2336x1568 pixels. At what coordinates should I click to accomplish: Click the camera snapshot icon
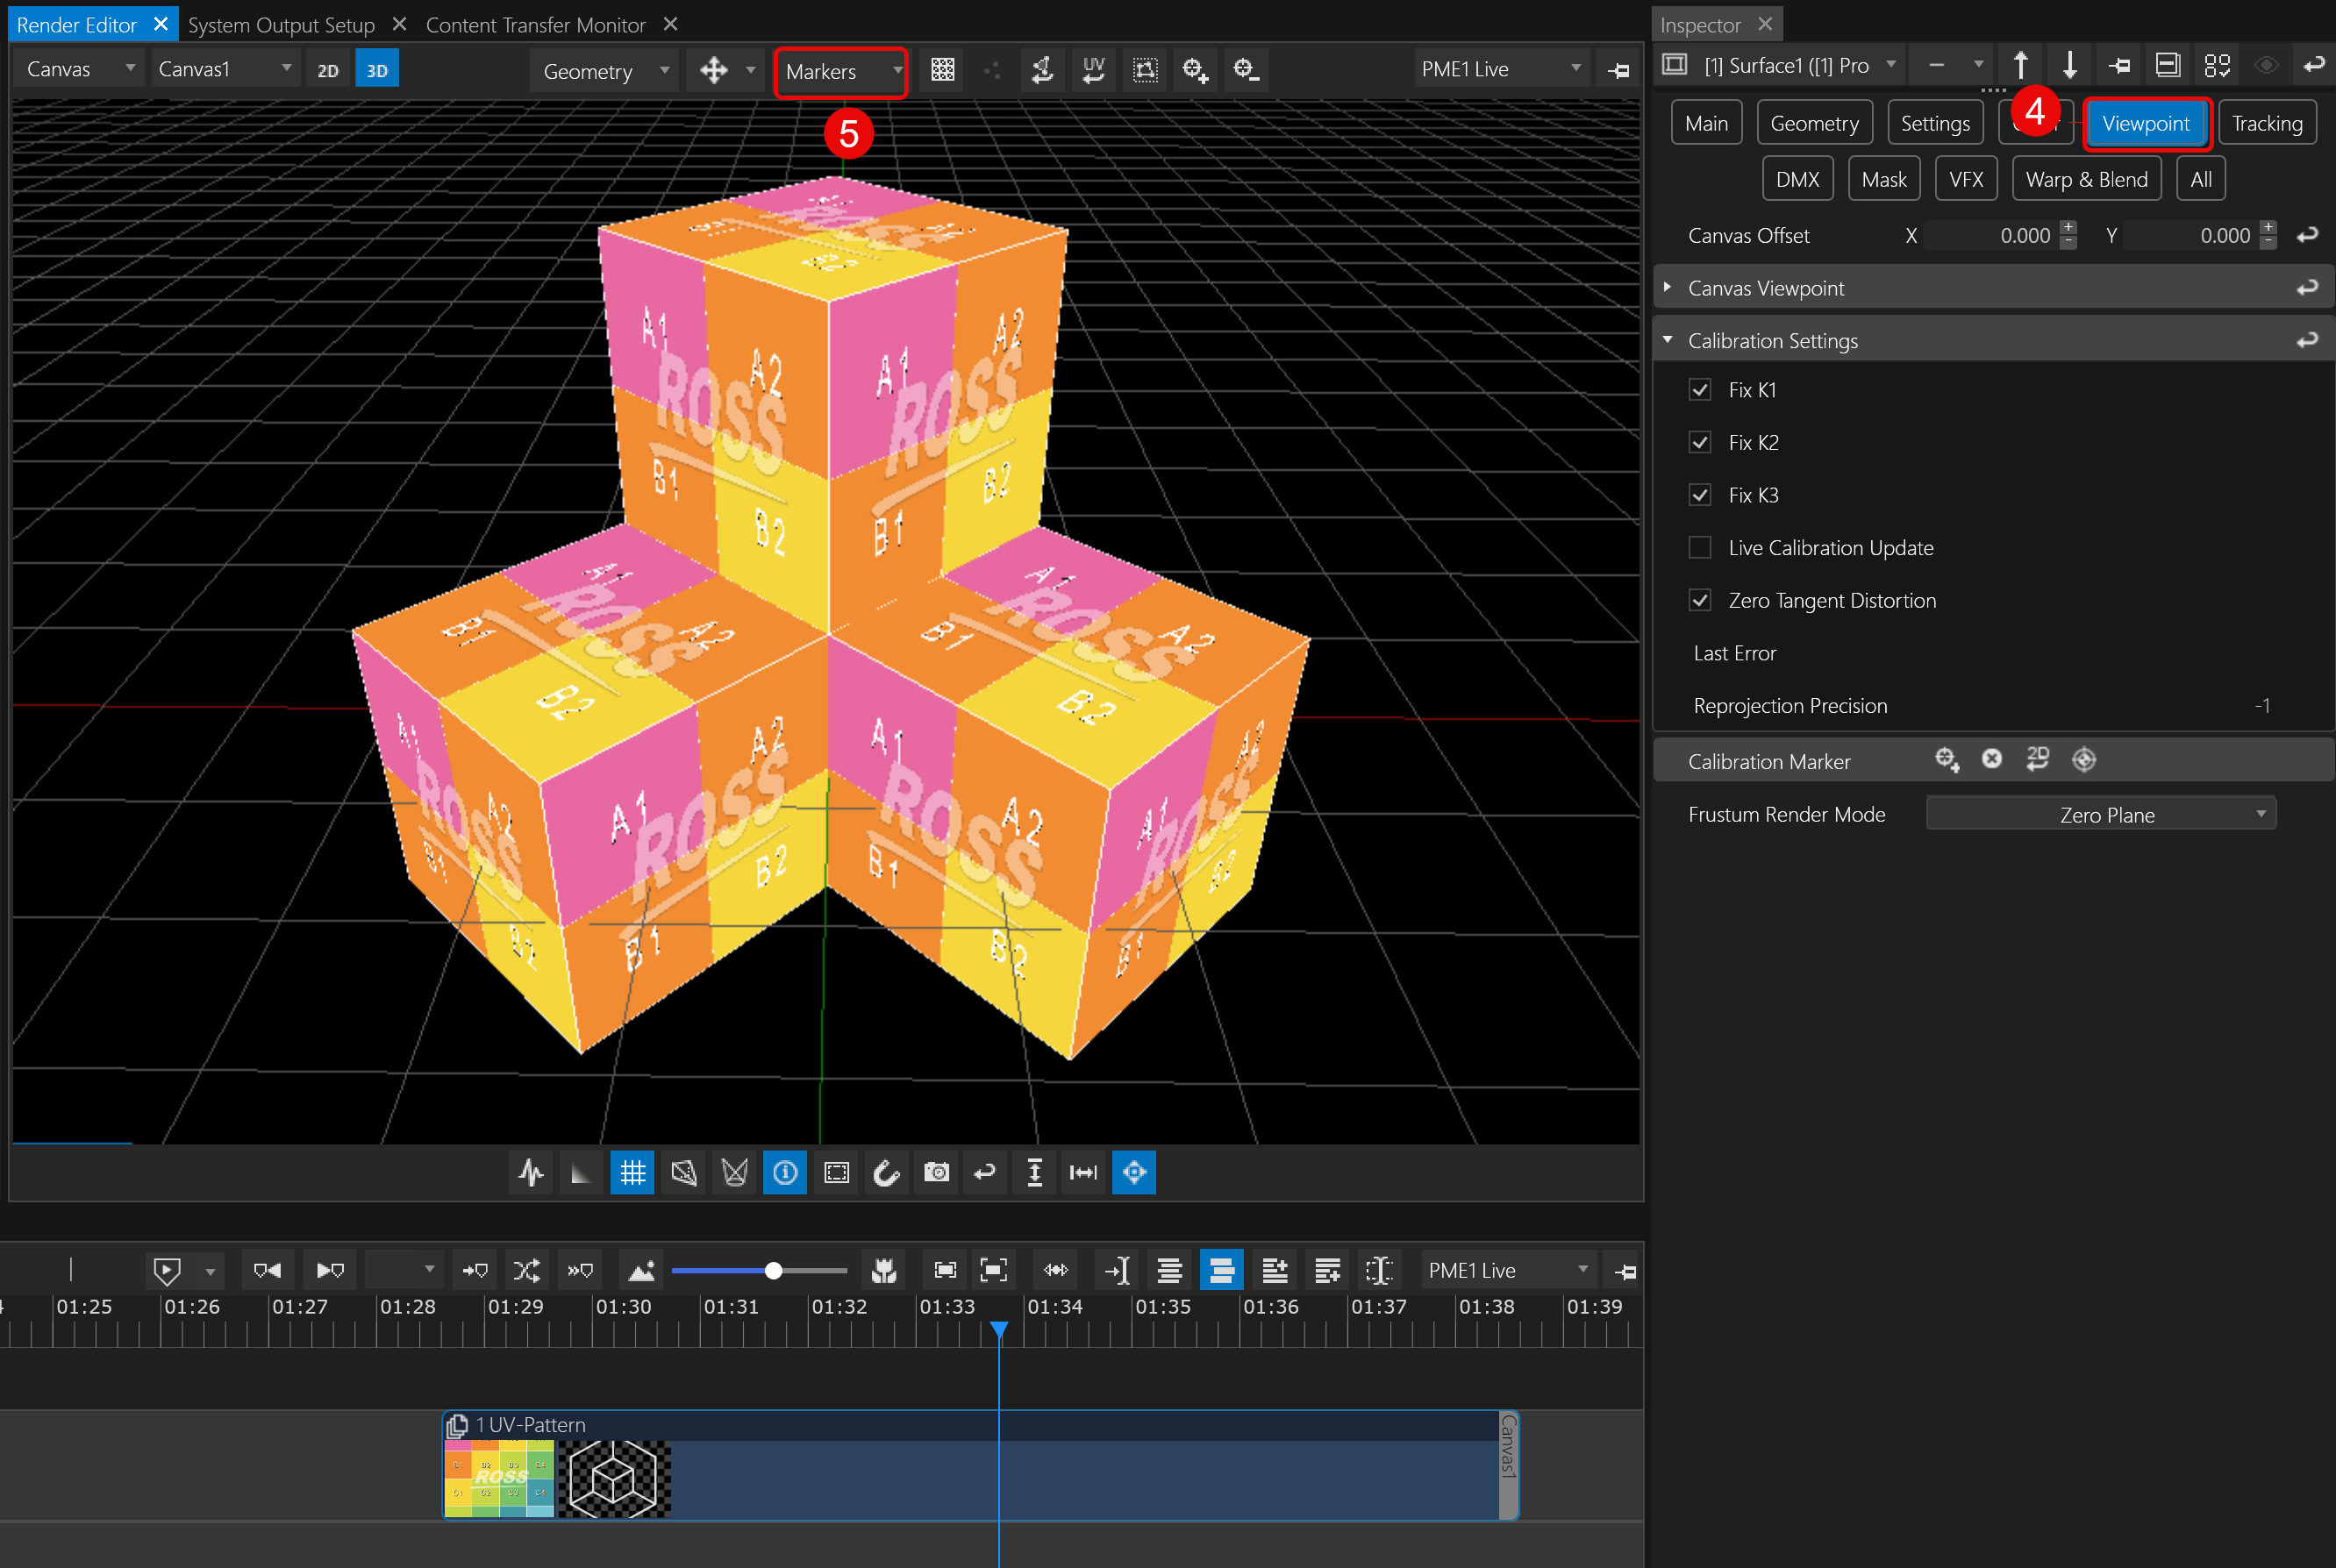pyautogui.click(x=936, y=1172)
